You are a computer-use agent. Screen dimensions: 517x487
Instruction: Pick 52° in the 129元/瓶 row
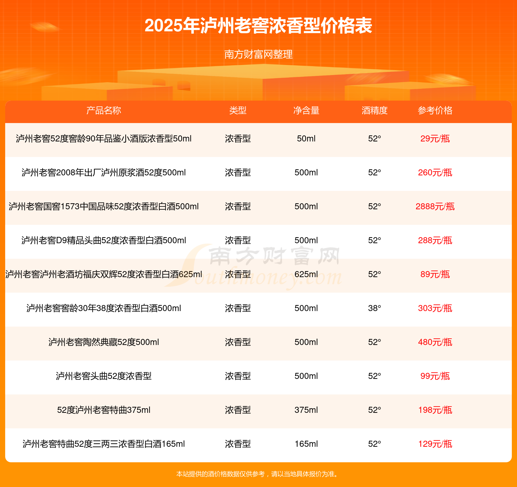[x=375, y=444]
